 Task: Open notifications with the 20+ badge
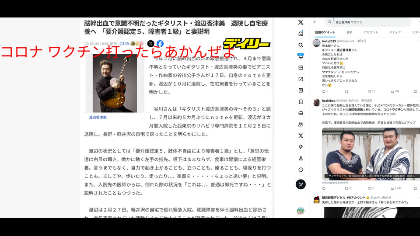(x=301, y=56)
